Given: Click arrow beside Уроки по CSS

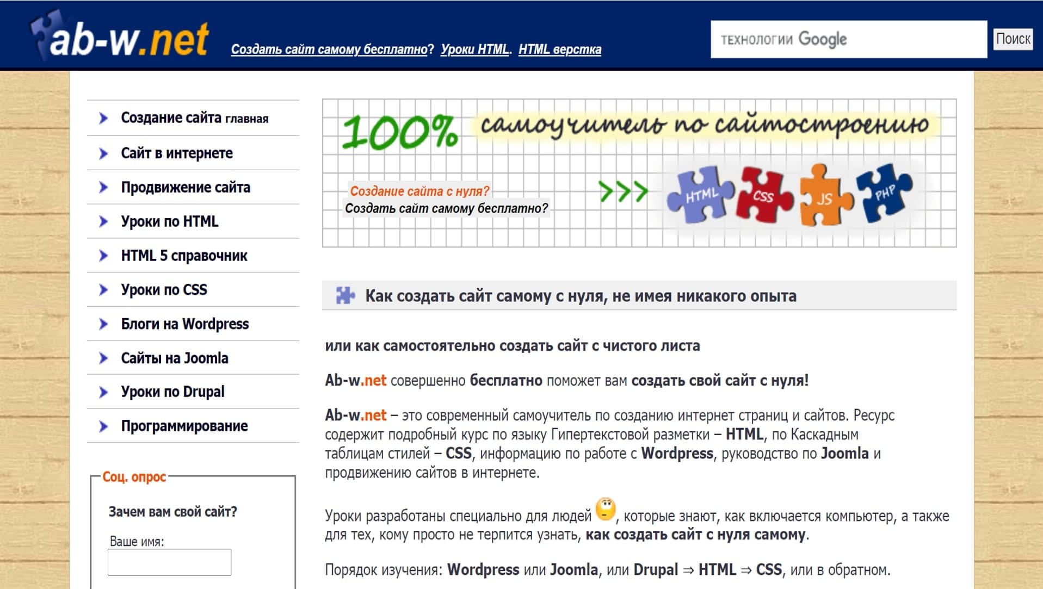Looking at the screenshot, I should click(x=103, y=290).
